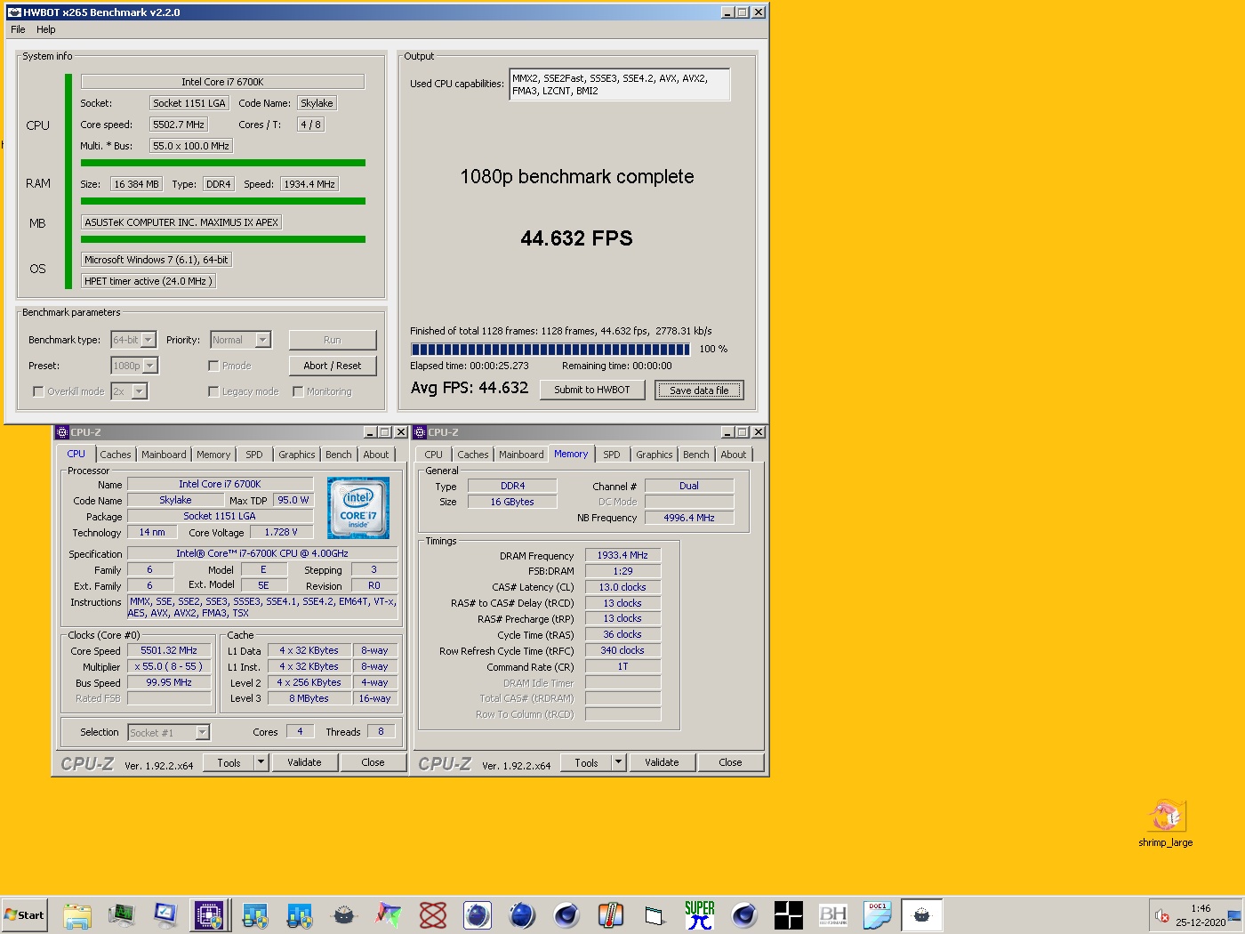Open the purple CPU-Z taskbar icon

[209, 915]
